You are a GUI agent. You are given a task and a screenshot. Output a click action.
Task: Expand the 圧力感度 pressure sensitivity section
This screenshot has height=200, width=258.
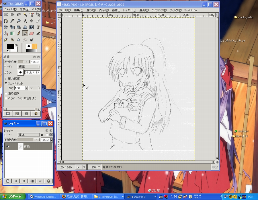tap(6, 79)
